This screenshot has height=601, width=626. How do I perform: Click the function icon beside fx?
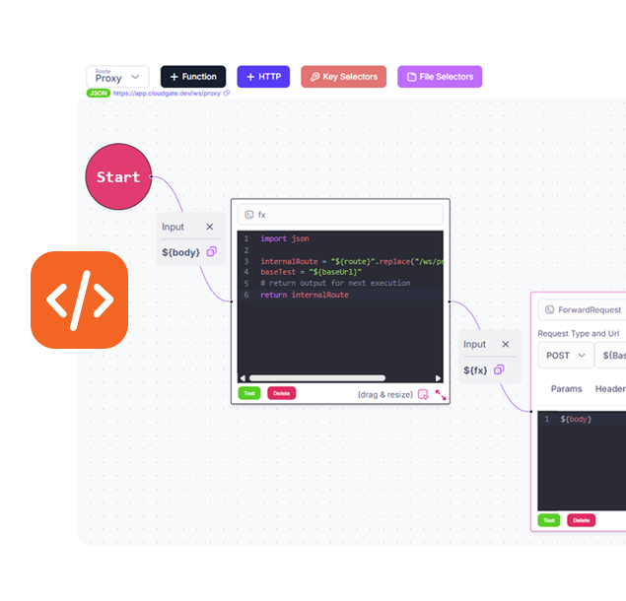pos(249,215)
